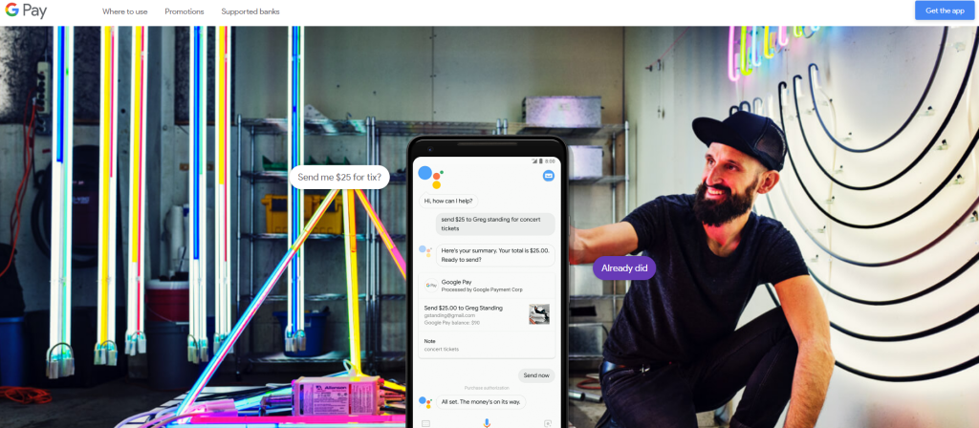Click the purple Already did bubble

click(x=624, y=268)
